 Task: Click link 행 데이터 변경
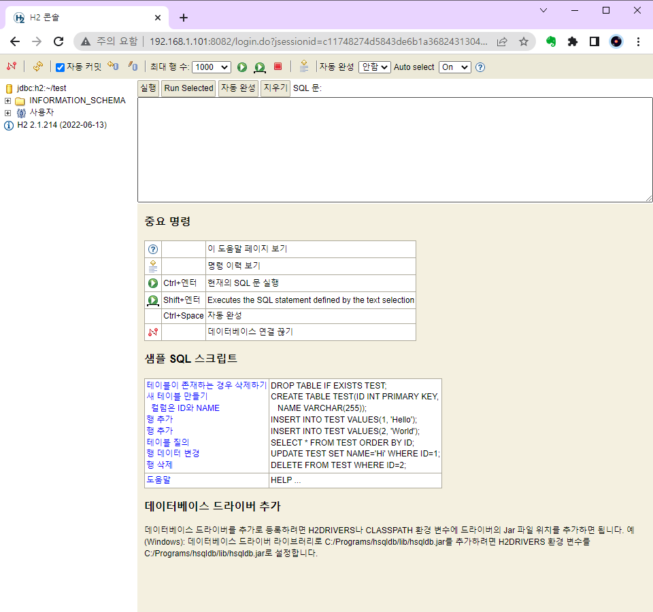tap(173, 453)
